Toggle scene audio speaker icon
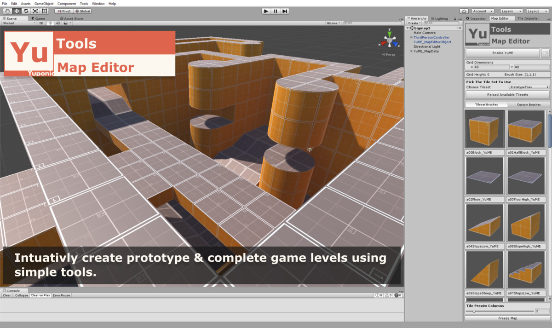This screenshot has width=552, height=328. coord(58,23)
